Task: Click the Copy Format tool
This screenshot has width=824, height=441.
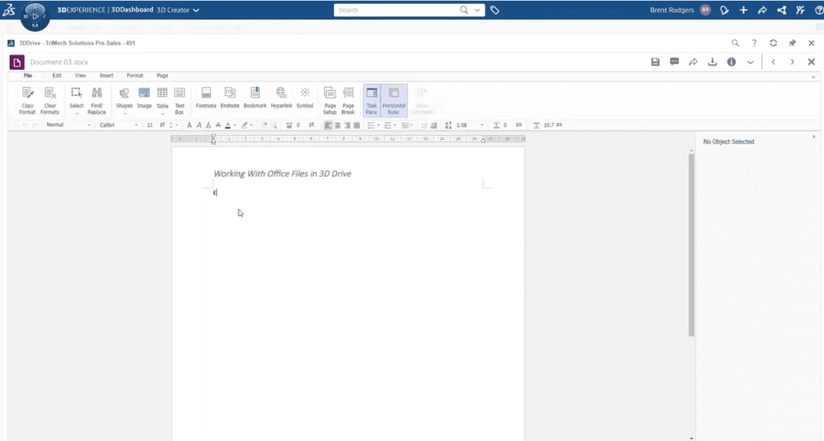Action: coord(27,100)
